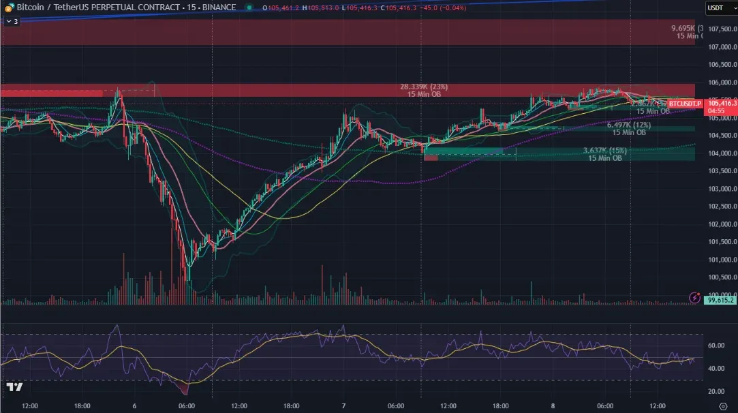Click the 04:55 bar countdown timer
738x413 pixels.
pos(716,111)
